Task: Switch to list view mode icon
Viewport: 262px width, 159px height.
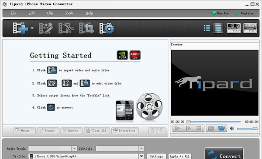Action: point(207,28)
